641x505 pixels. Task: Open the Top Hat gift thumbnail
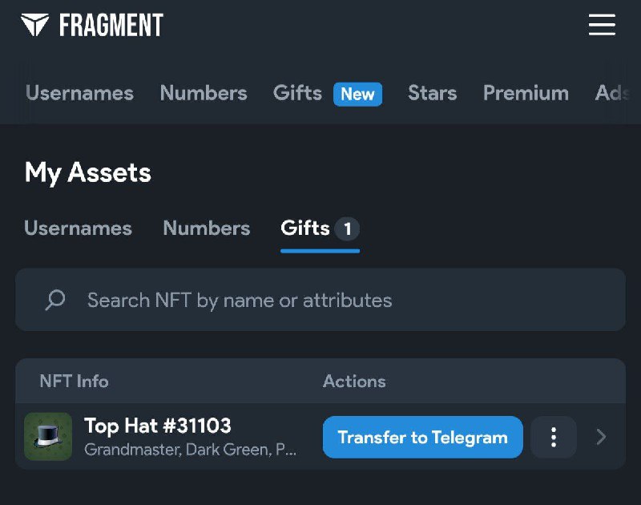48,437
